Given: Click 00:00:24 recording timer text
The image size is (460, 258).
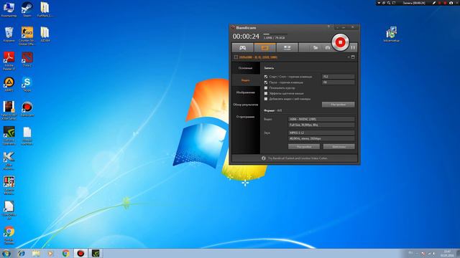Looking at the screenshot, I should click(246, 37).
